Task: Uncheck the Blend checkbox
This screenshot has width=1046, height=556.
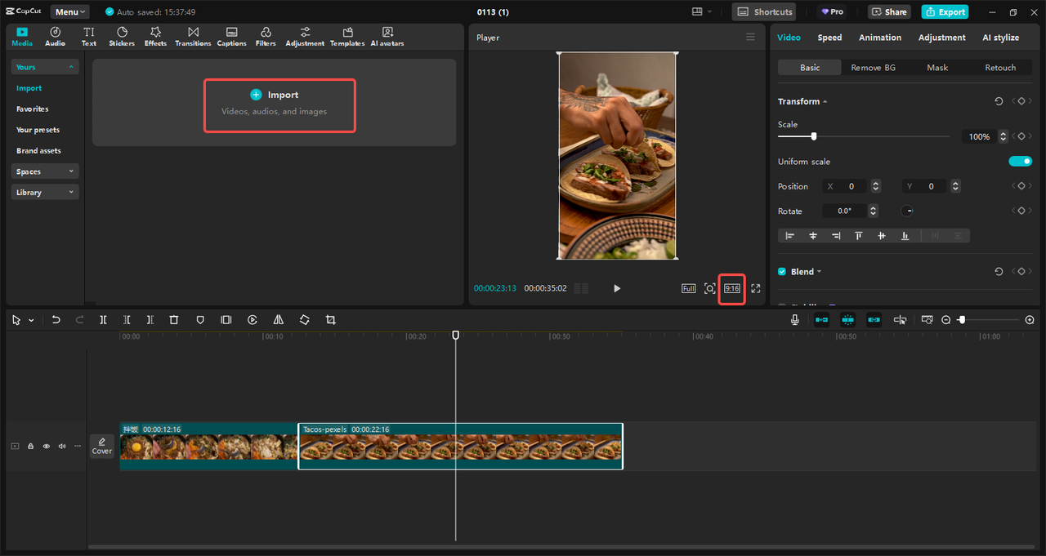Action: tap(782, 272)
